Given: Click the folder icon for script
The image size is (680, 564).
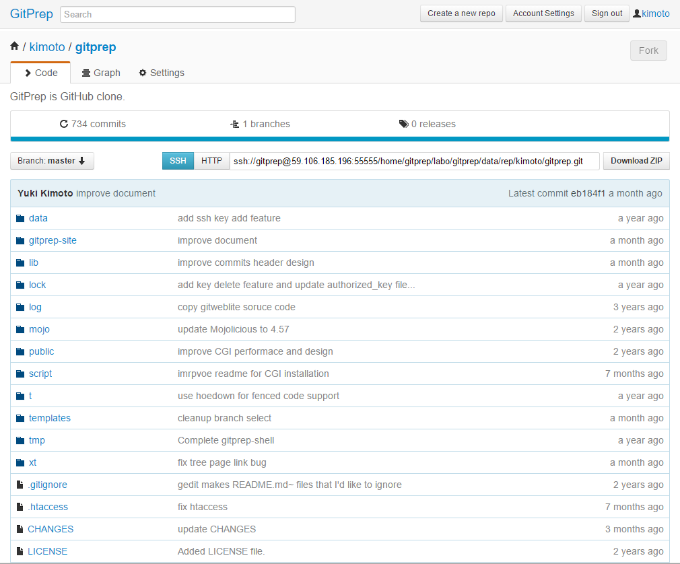Looking at the screenshot, I should pyautogui.click(x=20, y=374).
